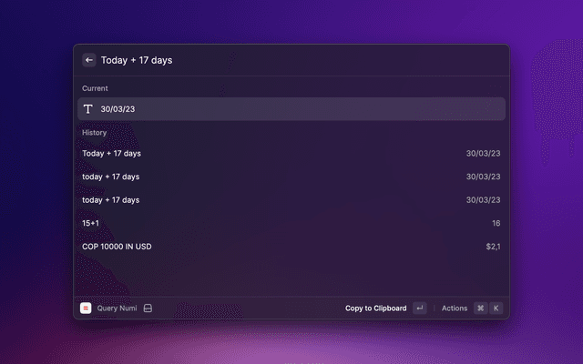Click the result value 16
583x364 pixels.
pyautogui.click(x=496, y=223)
